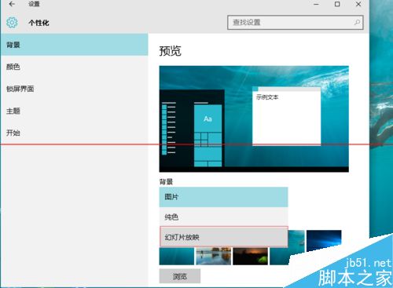The height and width of the screenshot is (288, 393).
Task: Focus the 查找设置 search field
Action: pos(296,23)
